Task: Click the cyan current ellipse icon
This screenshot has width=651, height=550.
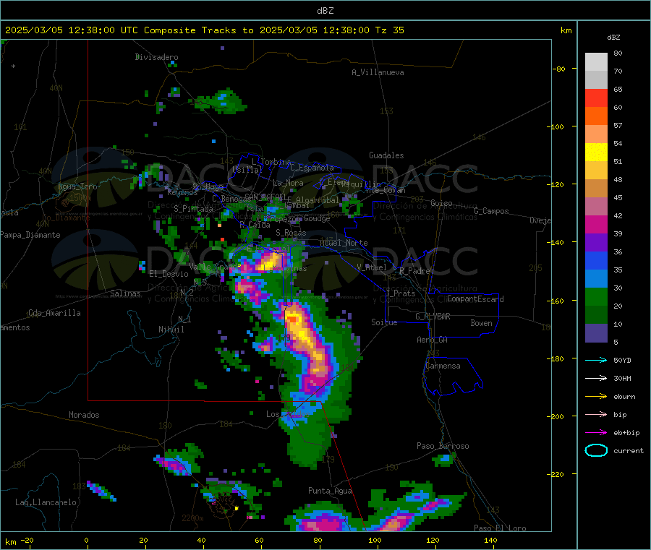Action: 596,450
